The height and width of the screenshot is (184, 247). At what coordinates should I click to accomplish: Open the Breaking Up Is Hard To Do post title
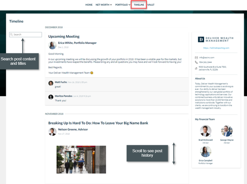tap(98, 123)
